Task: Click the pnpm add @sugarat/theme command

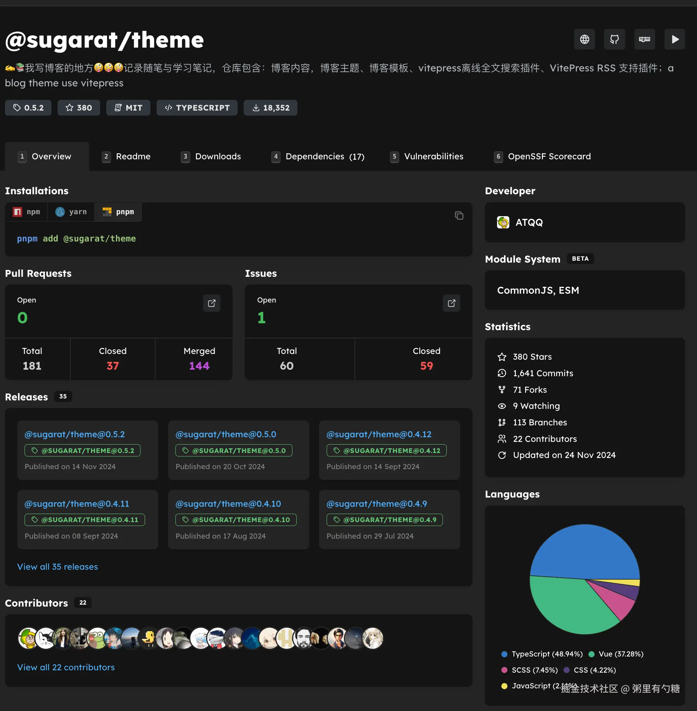Action: [76, 239]
